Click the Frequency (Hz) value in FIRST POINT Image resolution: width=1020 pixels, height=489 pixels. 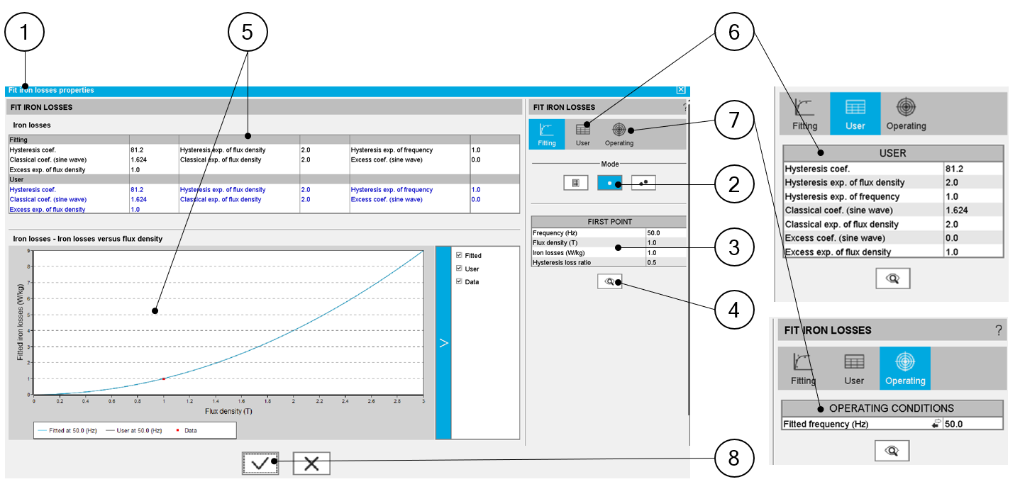tap(665, 233)
